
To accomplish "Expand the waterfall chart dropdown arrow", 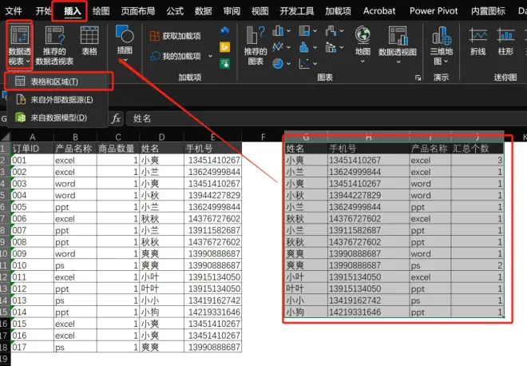I will 342,31.
